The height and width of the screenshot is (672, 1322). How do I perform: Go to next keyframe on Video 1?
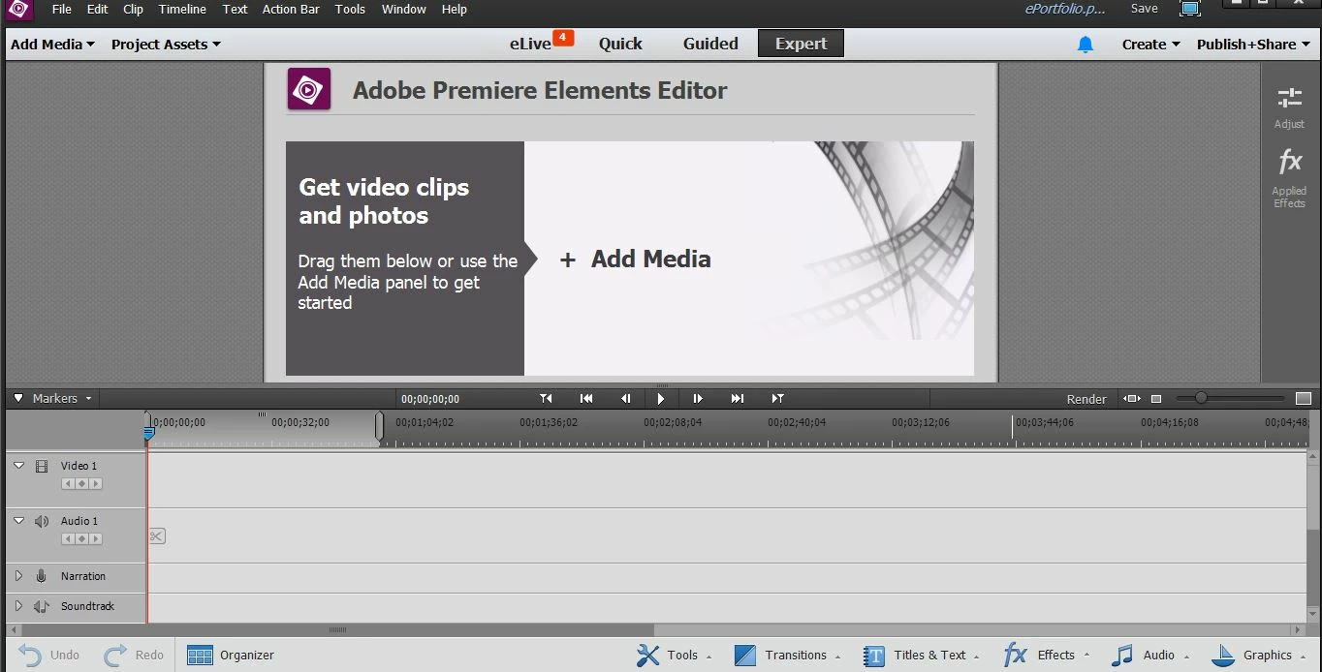pyautogui.click(x=95, y=483)
